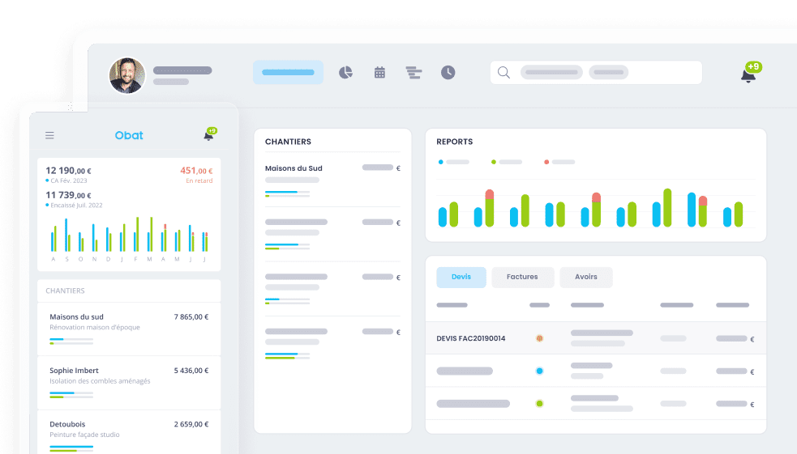Screen dimensions: 797x454
Task: Open the Gantt planning icon
Action: pos(413,73)
